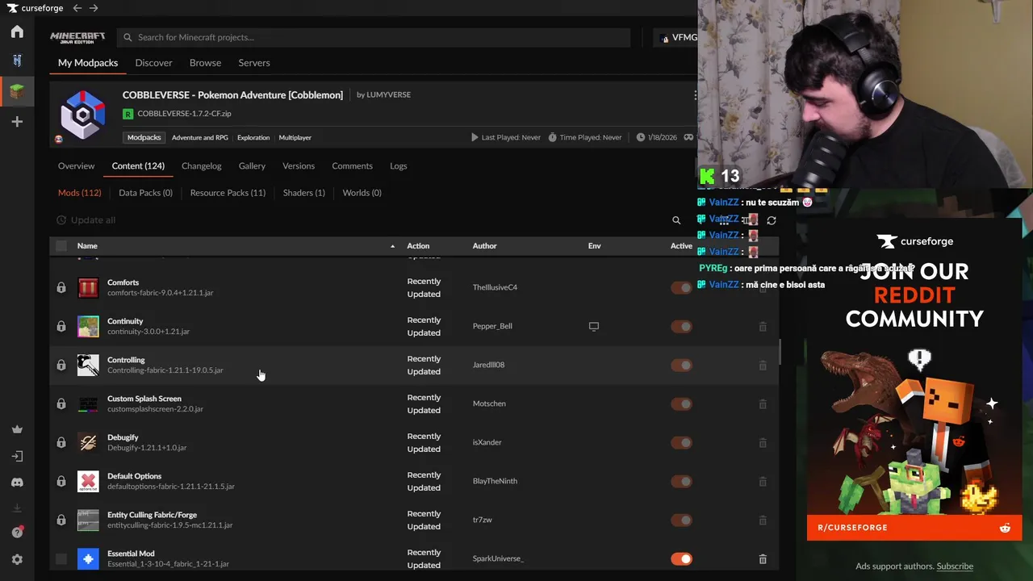Screen dimensions: 1033x581
Task: Go forward using the right arrow
Action: 94,8
